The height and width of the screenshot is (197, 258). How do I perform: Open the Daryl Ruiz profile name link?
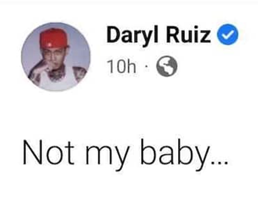159,35
